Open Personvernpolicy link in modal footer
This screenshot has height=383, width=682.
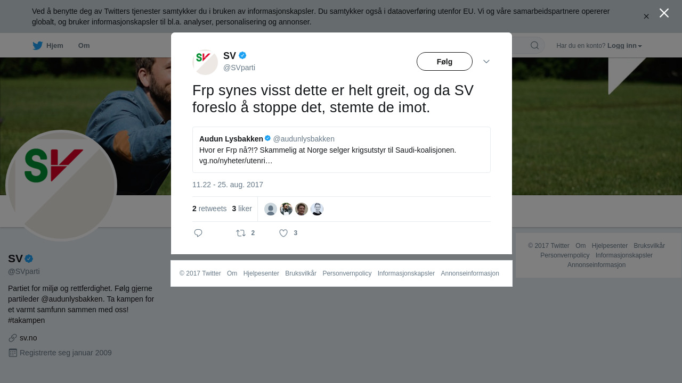(x=347, y=273)
